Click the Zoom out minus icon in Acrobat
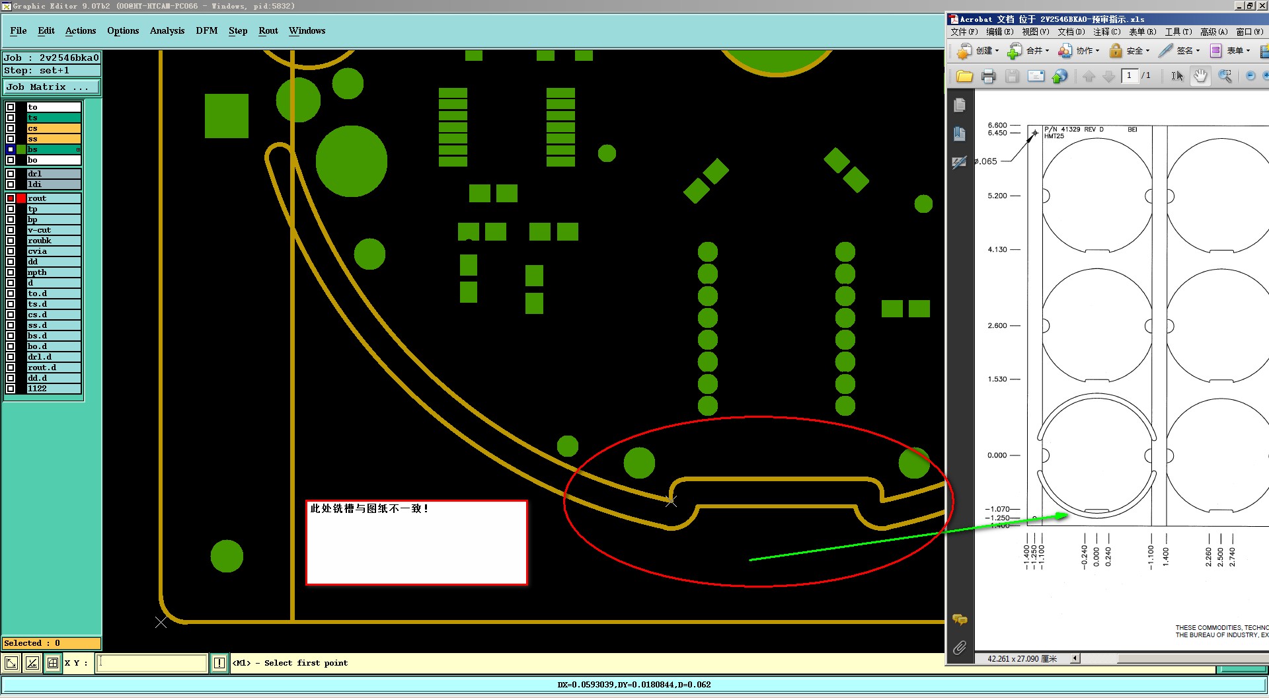Screen dimensions: 1269x698 [x=1250, y=76]
